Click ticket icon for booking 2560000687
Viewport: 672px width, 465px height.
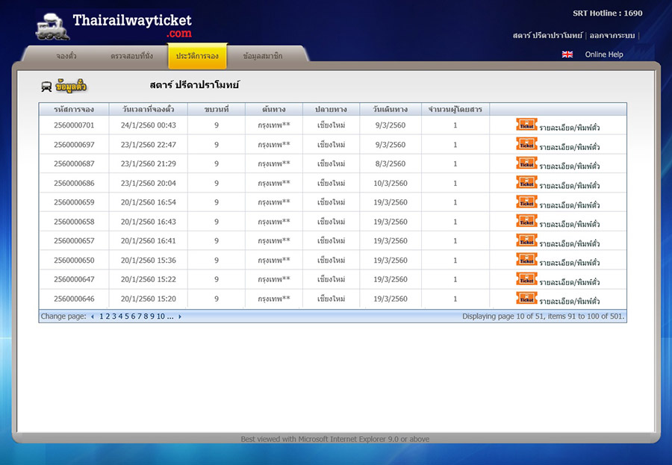(526, 163)
